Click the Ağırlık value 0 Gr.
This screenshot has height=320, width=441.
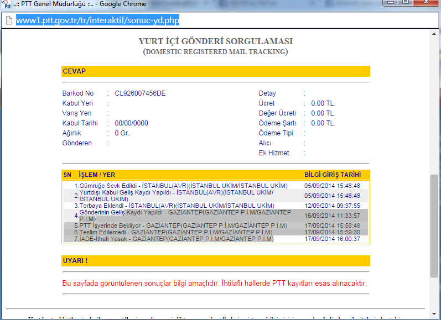coord(122,133)
